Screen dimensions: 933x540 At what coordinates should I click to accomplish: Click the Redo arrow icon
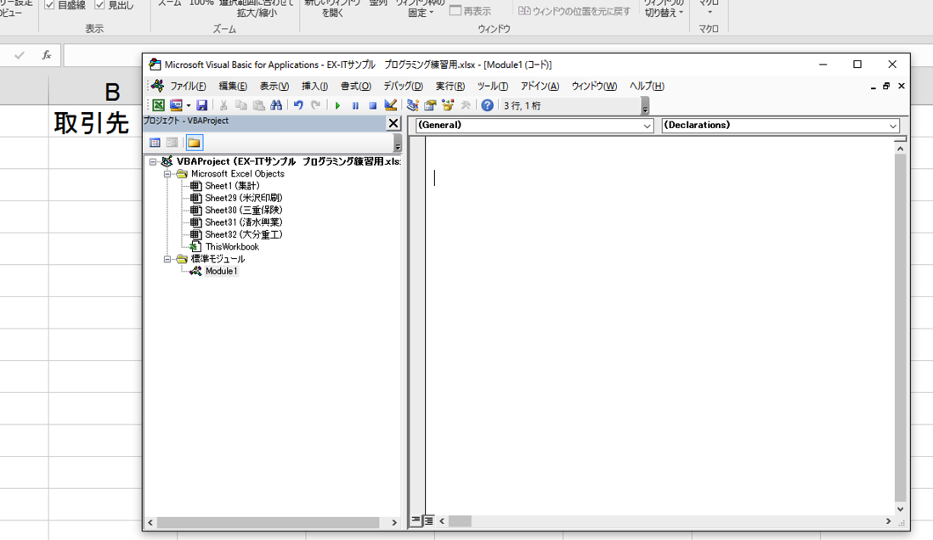tap(316, 105)
